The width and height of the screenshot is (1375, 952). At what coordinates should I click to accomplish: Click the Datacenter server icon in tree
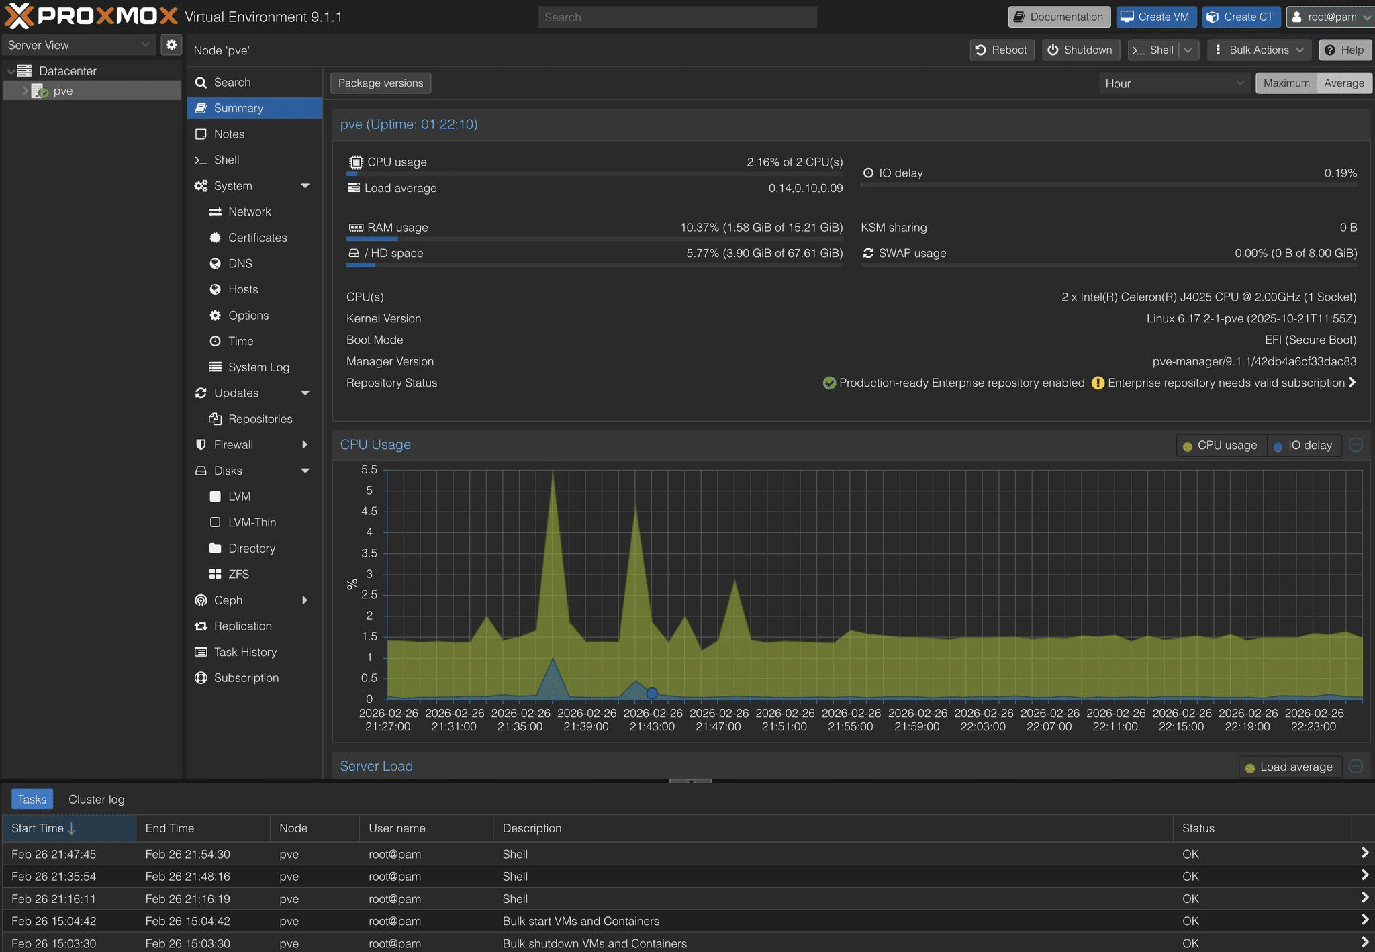tap(24, 70)
